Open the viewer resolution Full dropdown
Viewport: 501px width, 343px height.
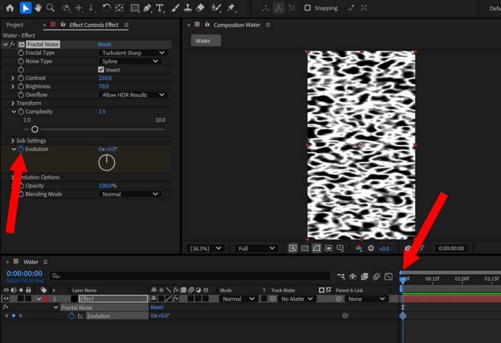[x=256, y=249]
